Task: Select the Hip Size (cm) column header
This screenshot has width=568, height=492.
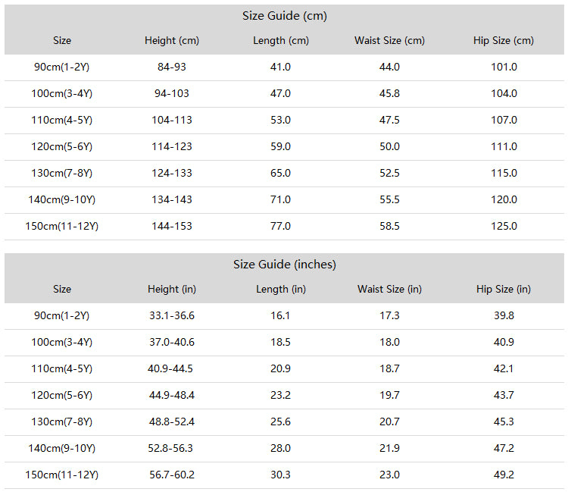Action: 504,41
